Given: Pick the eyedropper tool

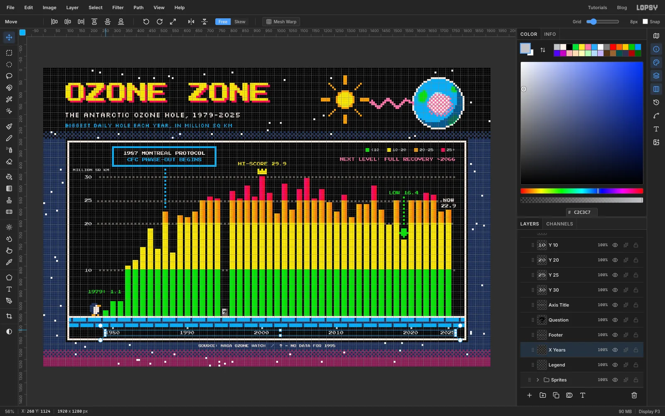Looking at the screenshot, I should tap(9, 262).
